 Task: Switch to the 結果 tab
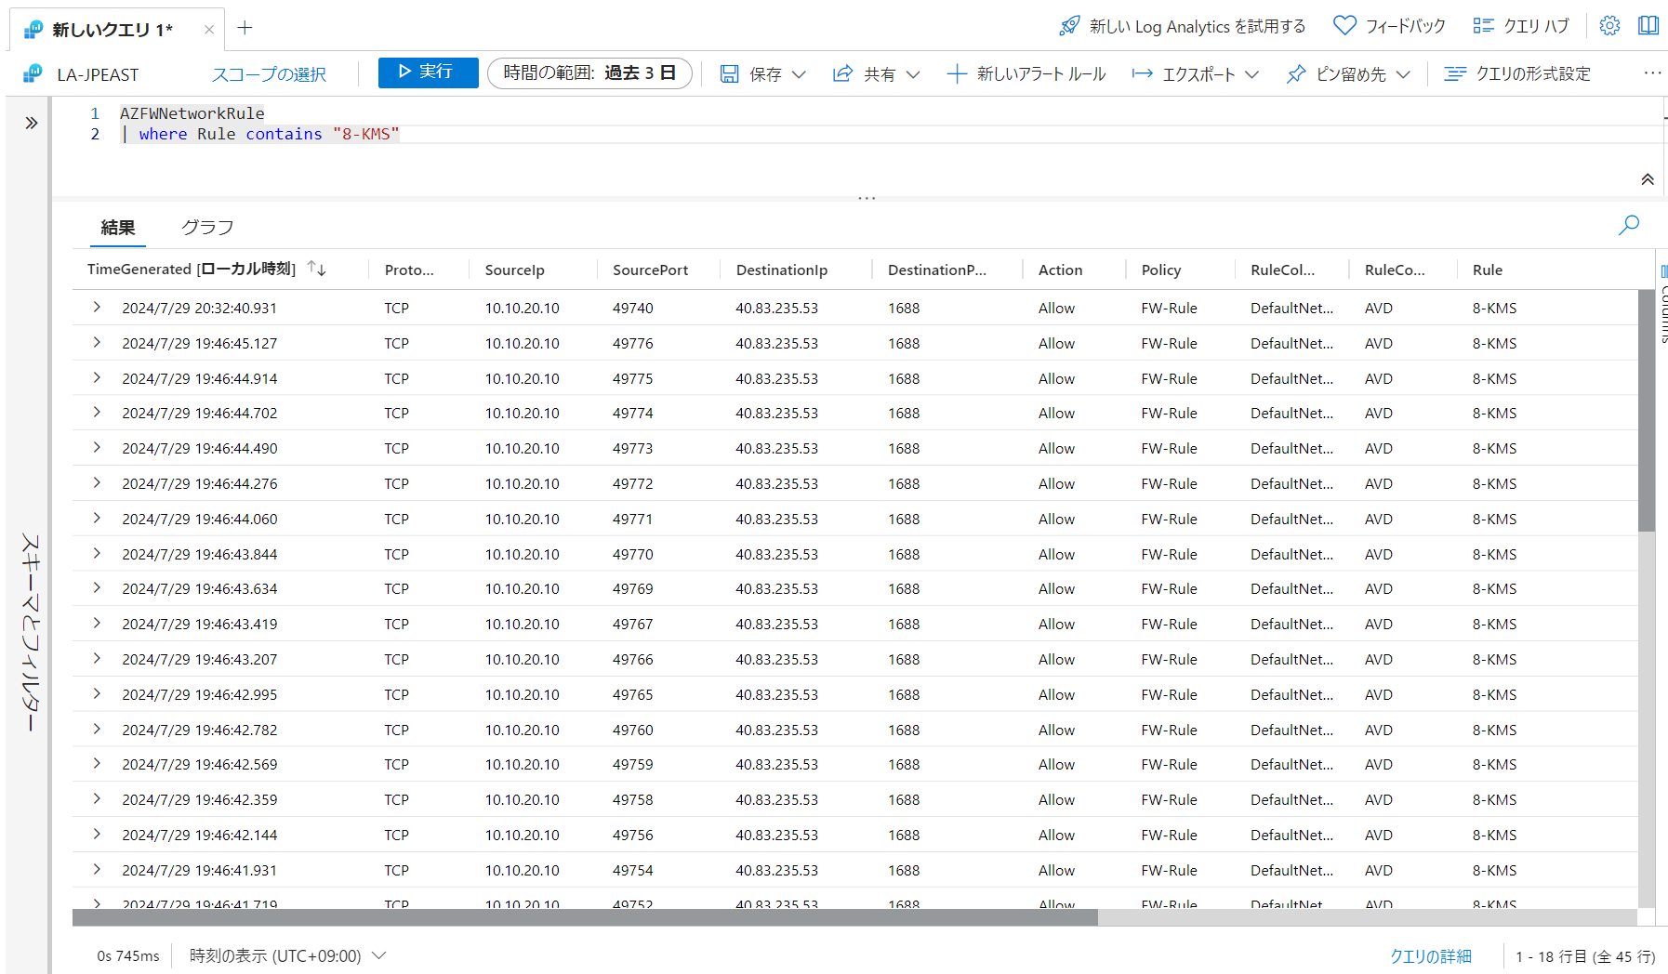pos(118,228)
